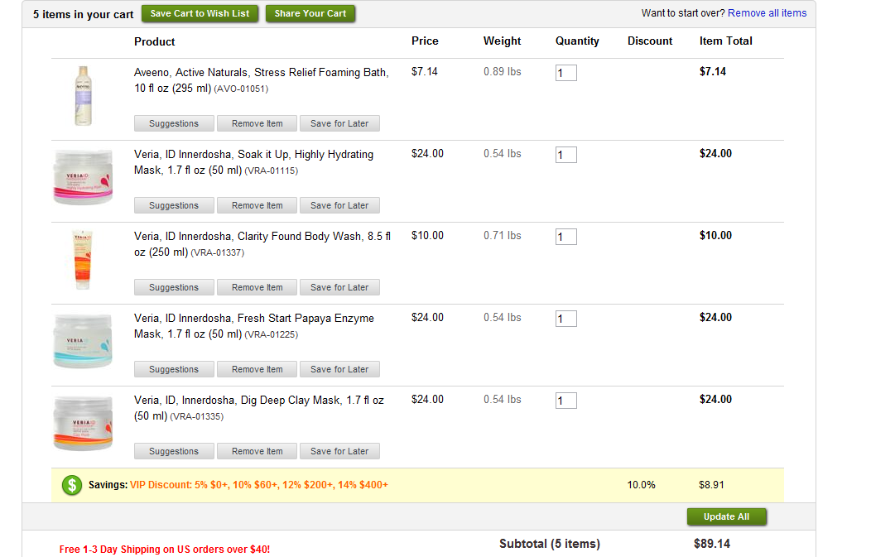Click the Free 1-3 Day Shipping notice

click(x=165, y=550)
